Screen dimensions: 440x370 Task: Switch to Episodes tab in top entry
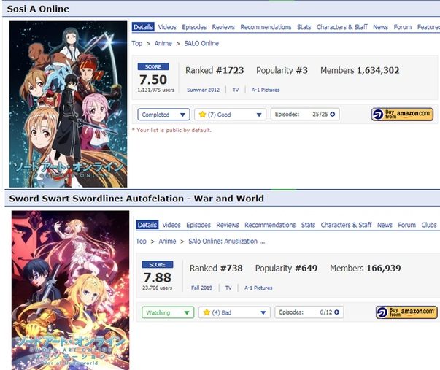[x=194, y=27]
